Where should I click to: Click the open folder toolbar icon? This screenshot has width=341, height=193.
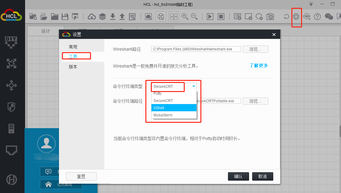coord(55,17)
